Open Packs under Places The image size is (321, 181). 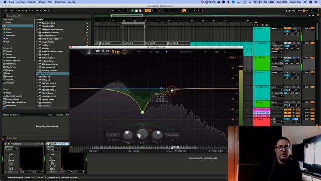pos(8,93)
